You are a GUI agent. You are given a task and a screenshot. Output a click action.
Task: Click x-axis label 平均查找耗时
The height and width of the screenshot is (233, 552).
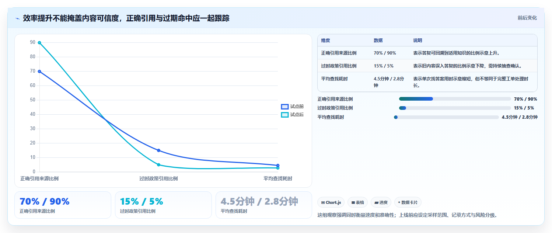click(278, 178)
